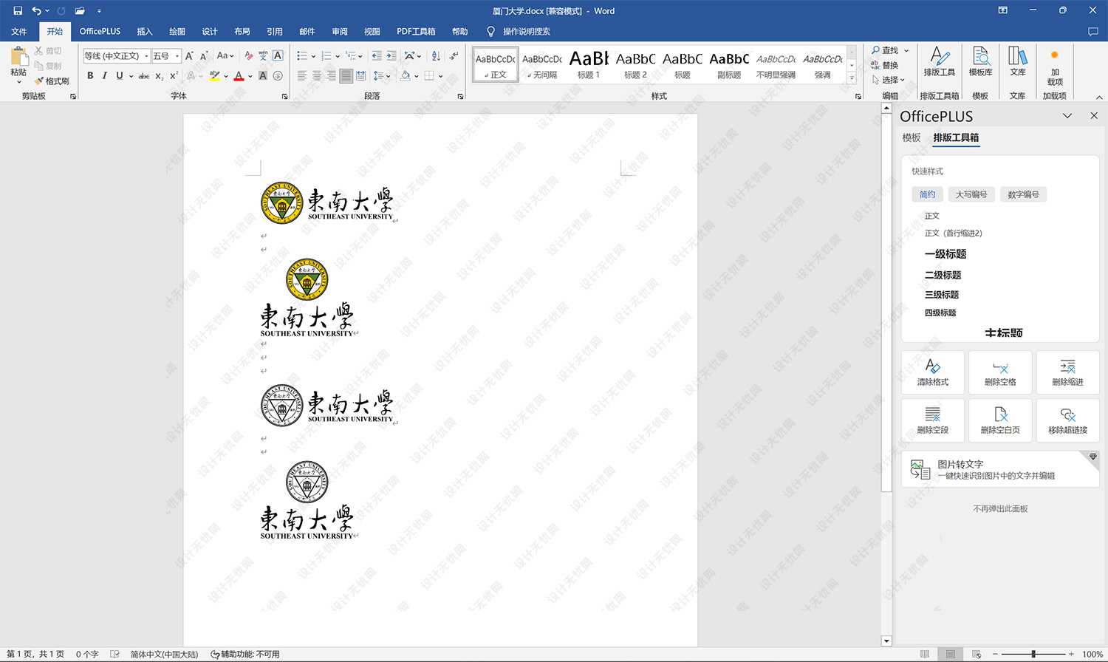Open the Borders dropdown arrow
Image resolution: width=1108 pixels, height=662 pixels.
(x=440, y=76)
